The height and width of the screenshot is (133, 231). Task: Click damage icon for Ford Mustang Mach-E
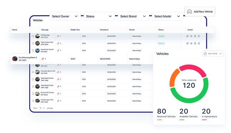(x=43, y=59)
